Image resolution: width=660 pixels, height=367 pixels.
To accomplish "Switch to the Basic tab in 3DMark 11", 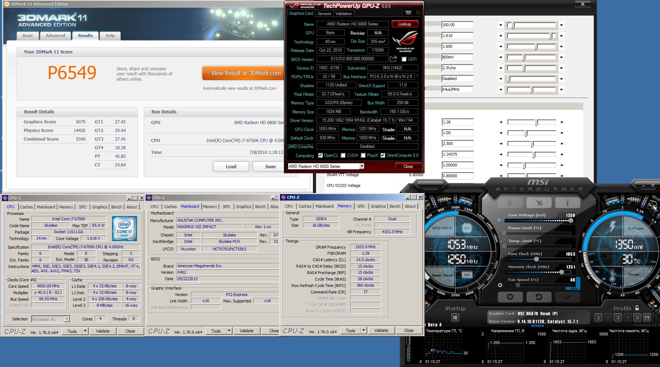I will 28,36.
